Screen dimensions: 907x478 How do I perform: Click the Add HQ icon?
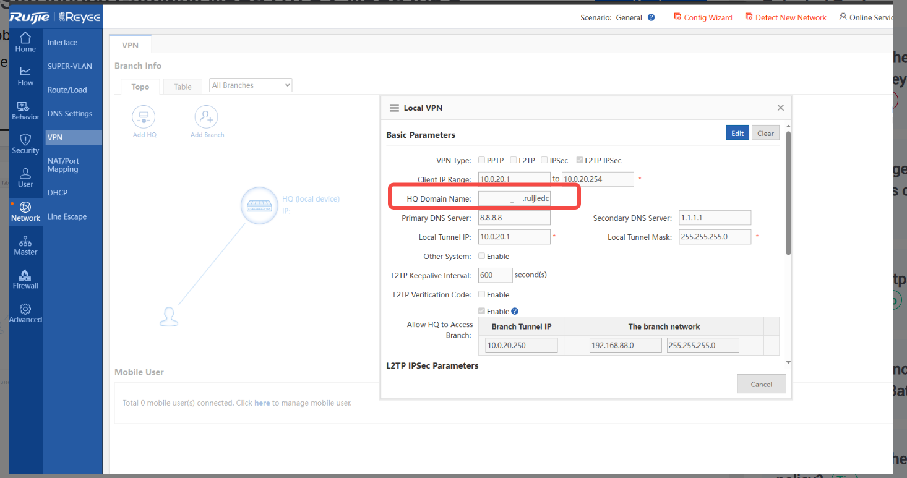pyautogui.click(x=144, y=117)
